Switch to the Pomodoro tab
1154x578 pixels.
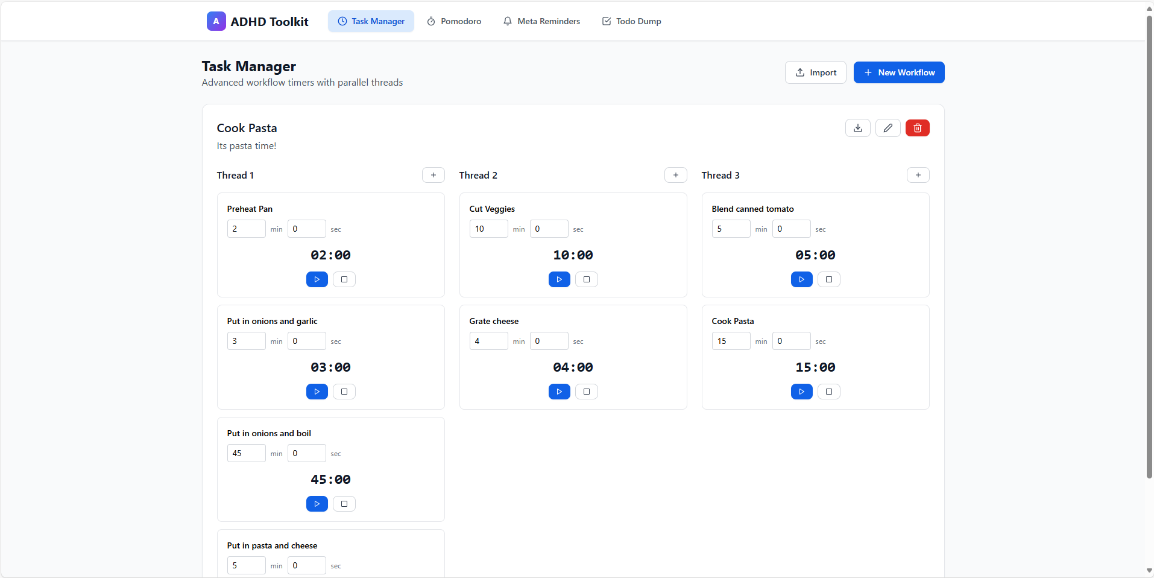click(454, 21)
